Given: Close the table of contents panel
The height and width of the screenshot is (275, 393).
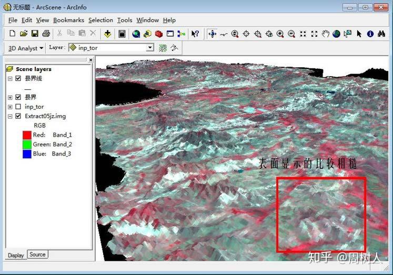Looking at the screenshot, I should [90, 60].
